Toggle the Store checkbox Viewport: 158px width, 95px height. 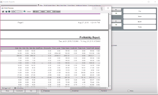pyautogui.click(x=129, y=91)
